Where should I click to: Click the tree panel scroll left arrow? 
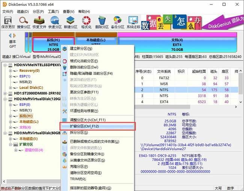(4, 181)
